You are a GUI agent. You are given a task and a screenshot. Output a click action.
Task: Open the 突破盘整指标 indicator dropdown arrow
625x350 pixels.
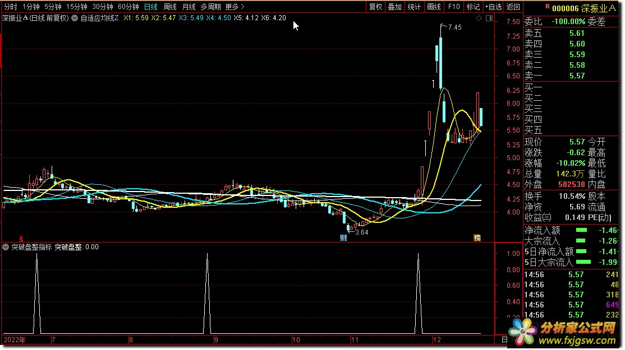coord(6,247)
